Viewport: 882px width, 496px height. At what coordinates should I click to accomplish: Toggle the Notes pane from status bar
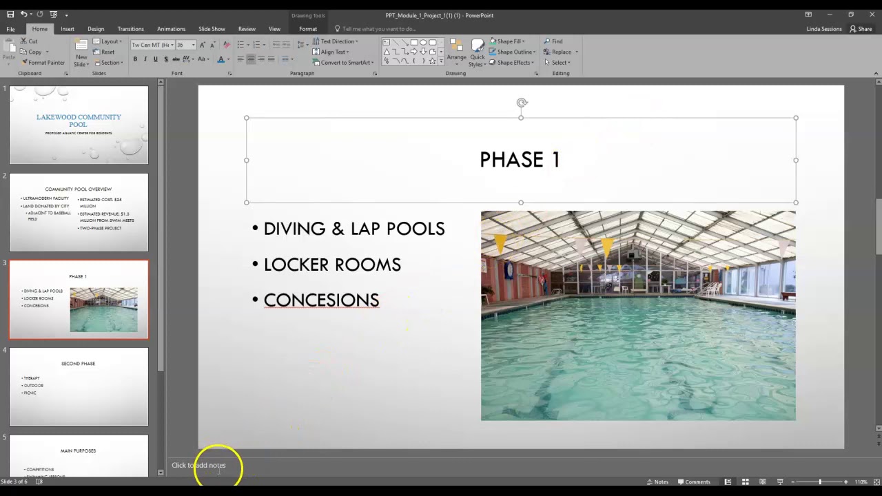[657, 482]
